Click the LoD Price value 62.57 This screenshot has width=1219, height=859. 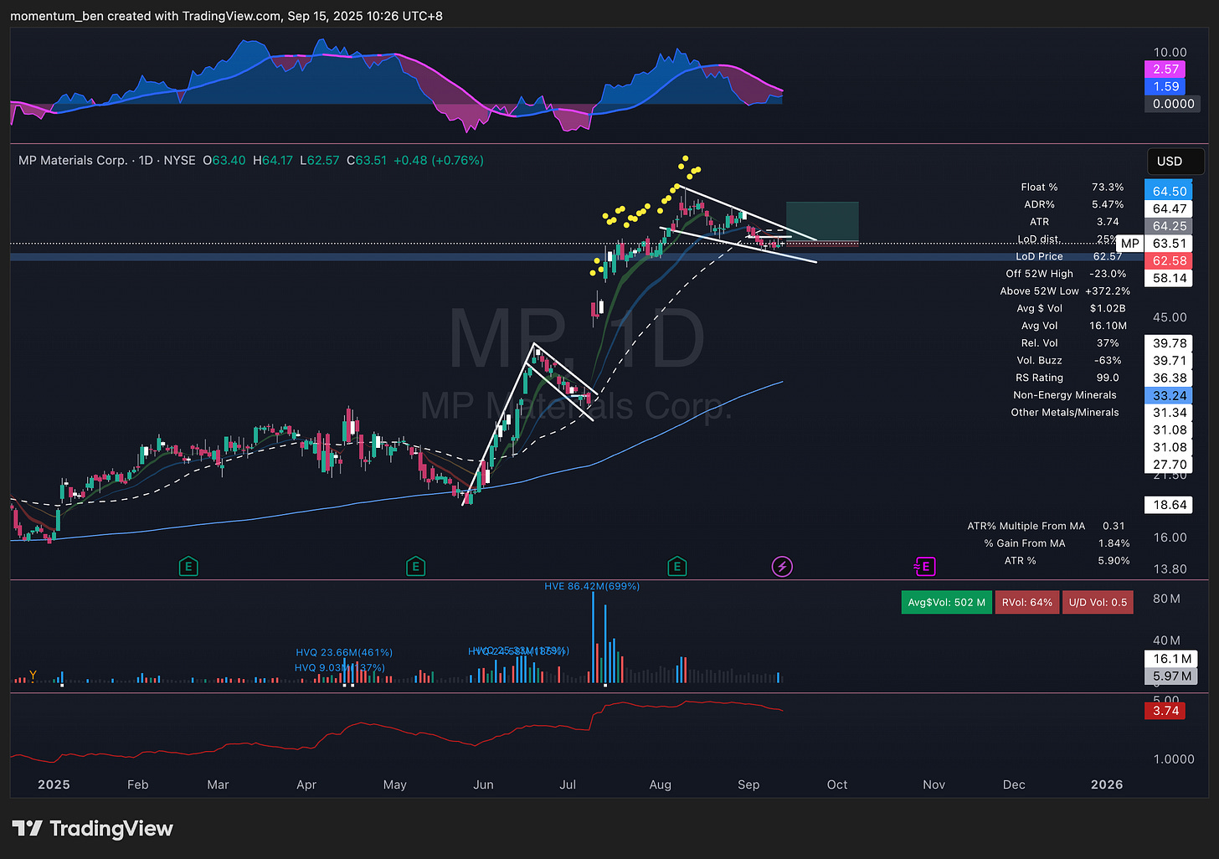(1107, 256)
